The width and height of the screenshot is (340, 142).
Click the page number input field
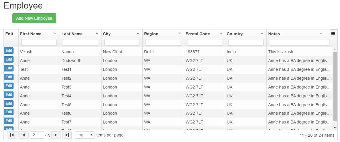click(37, 135)
